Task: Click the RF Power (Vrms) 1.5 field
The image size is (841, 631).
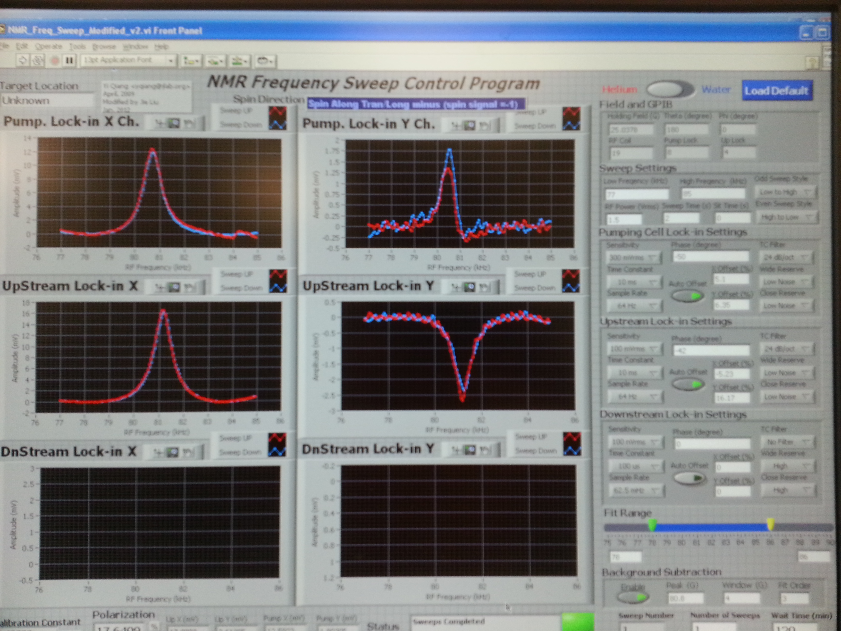Action: point(624,219)
